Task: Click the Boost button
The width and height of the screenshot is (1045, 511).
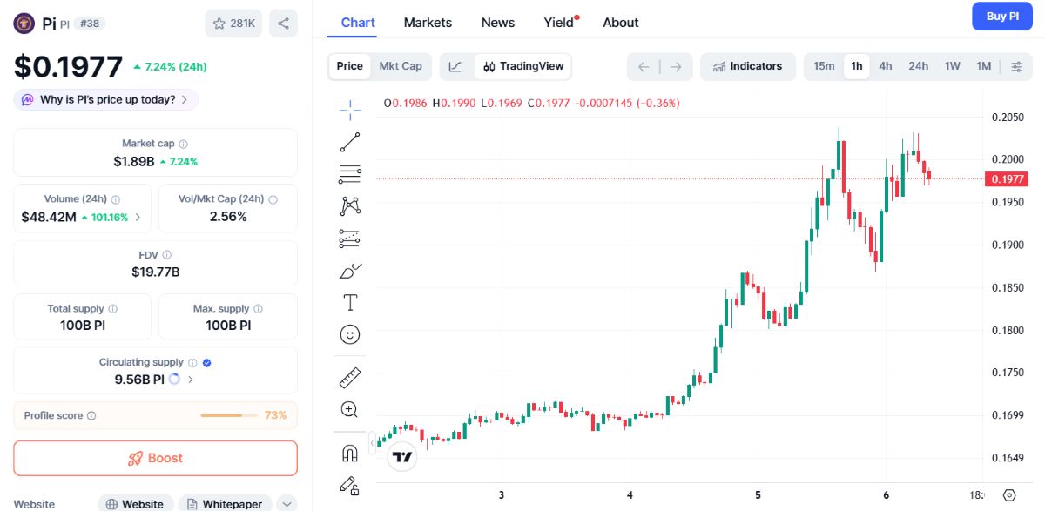Action: 155,458
